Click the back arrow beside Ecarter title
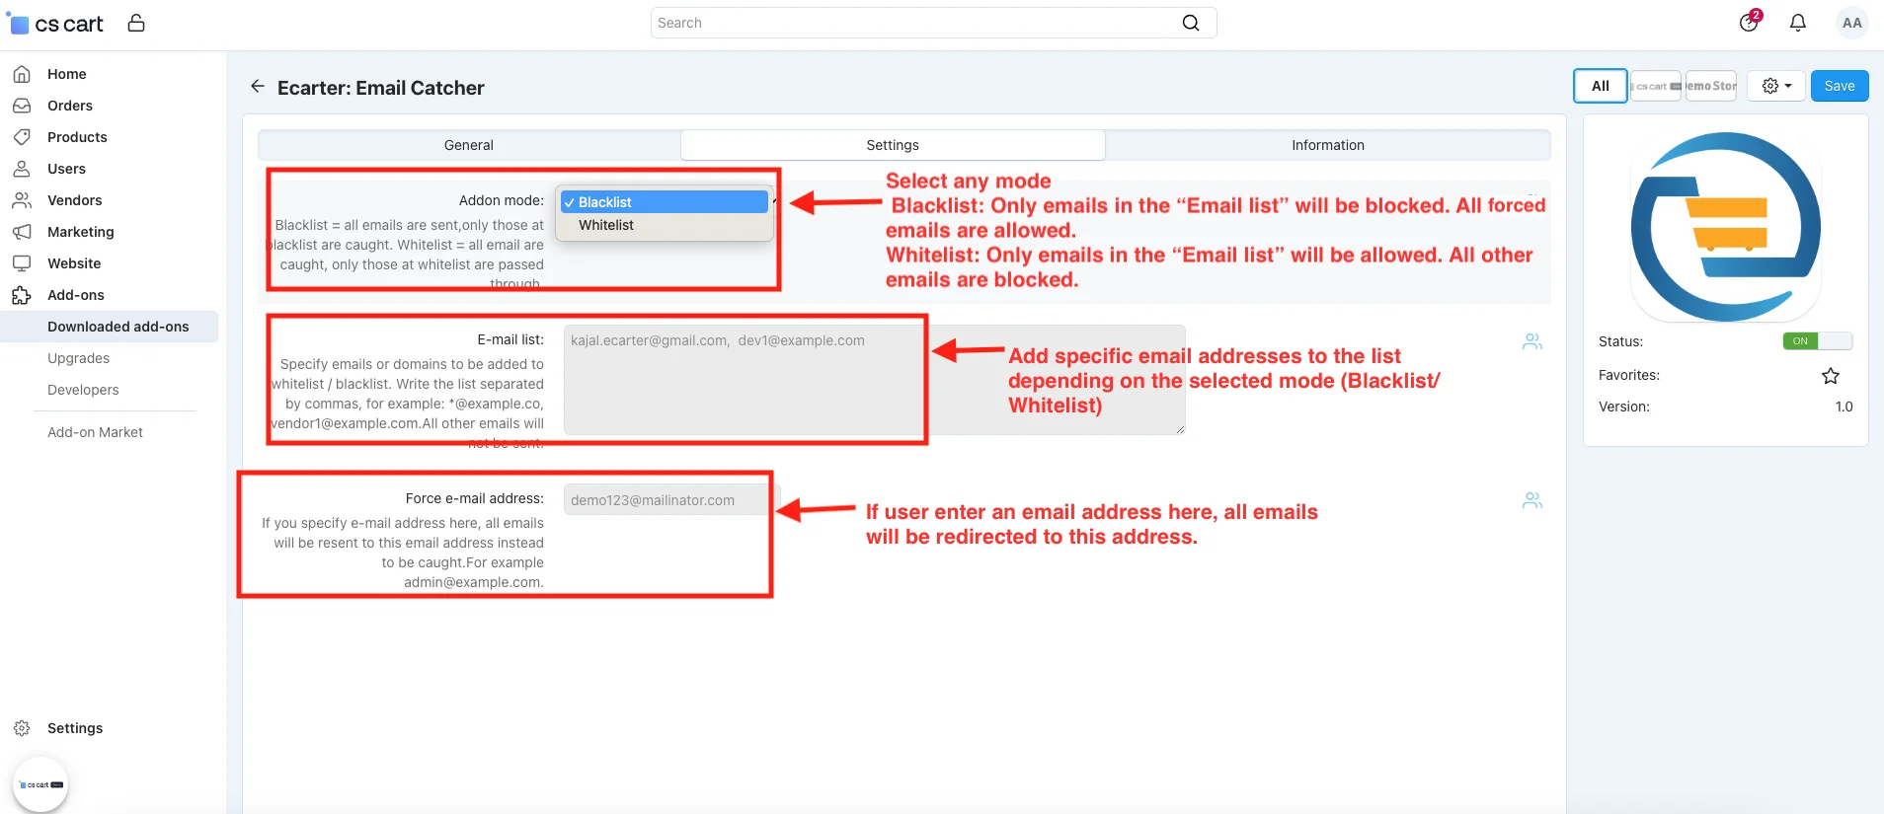Image resolution: width=1884 pixels, height=814 pixels. pyautogui.click(x=258, y=87)
